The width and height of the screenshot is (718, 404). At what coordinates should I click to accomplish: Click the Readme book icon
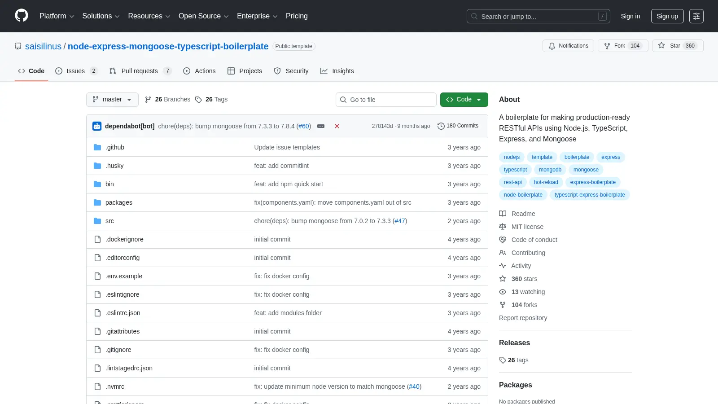pyautogui.click(x=503, y=214)
